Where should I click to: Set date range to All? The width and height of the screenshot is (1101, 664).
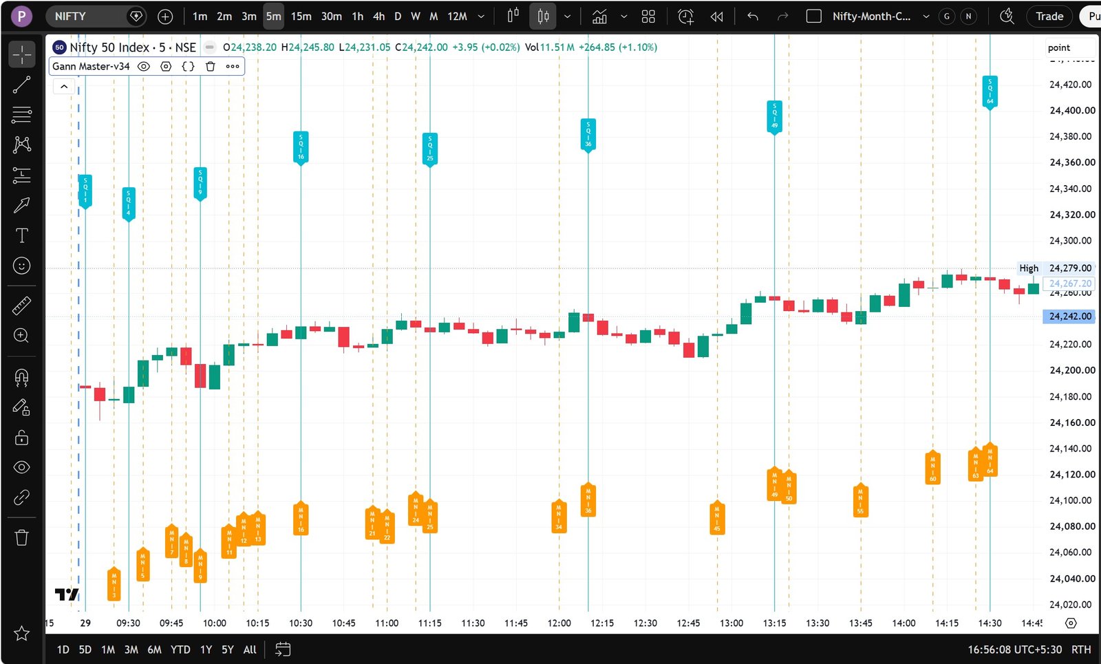(250, 649)
